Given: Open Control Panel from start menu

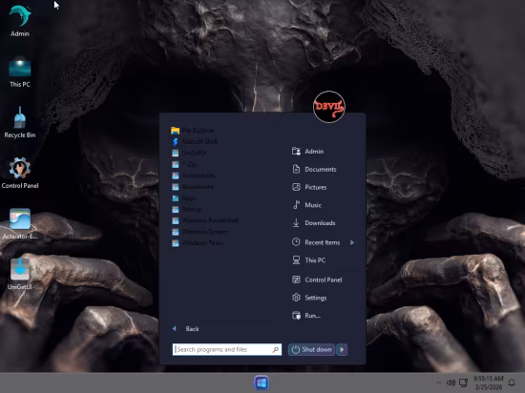Looking at the screenshot, I should coord(316,279).
